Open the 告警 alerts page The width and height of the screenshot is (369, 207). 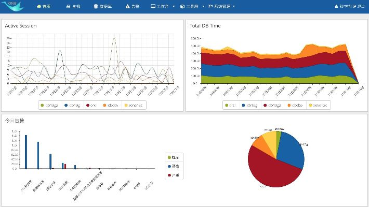click(x=133, y=7)
